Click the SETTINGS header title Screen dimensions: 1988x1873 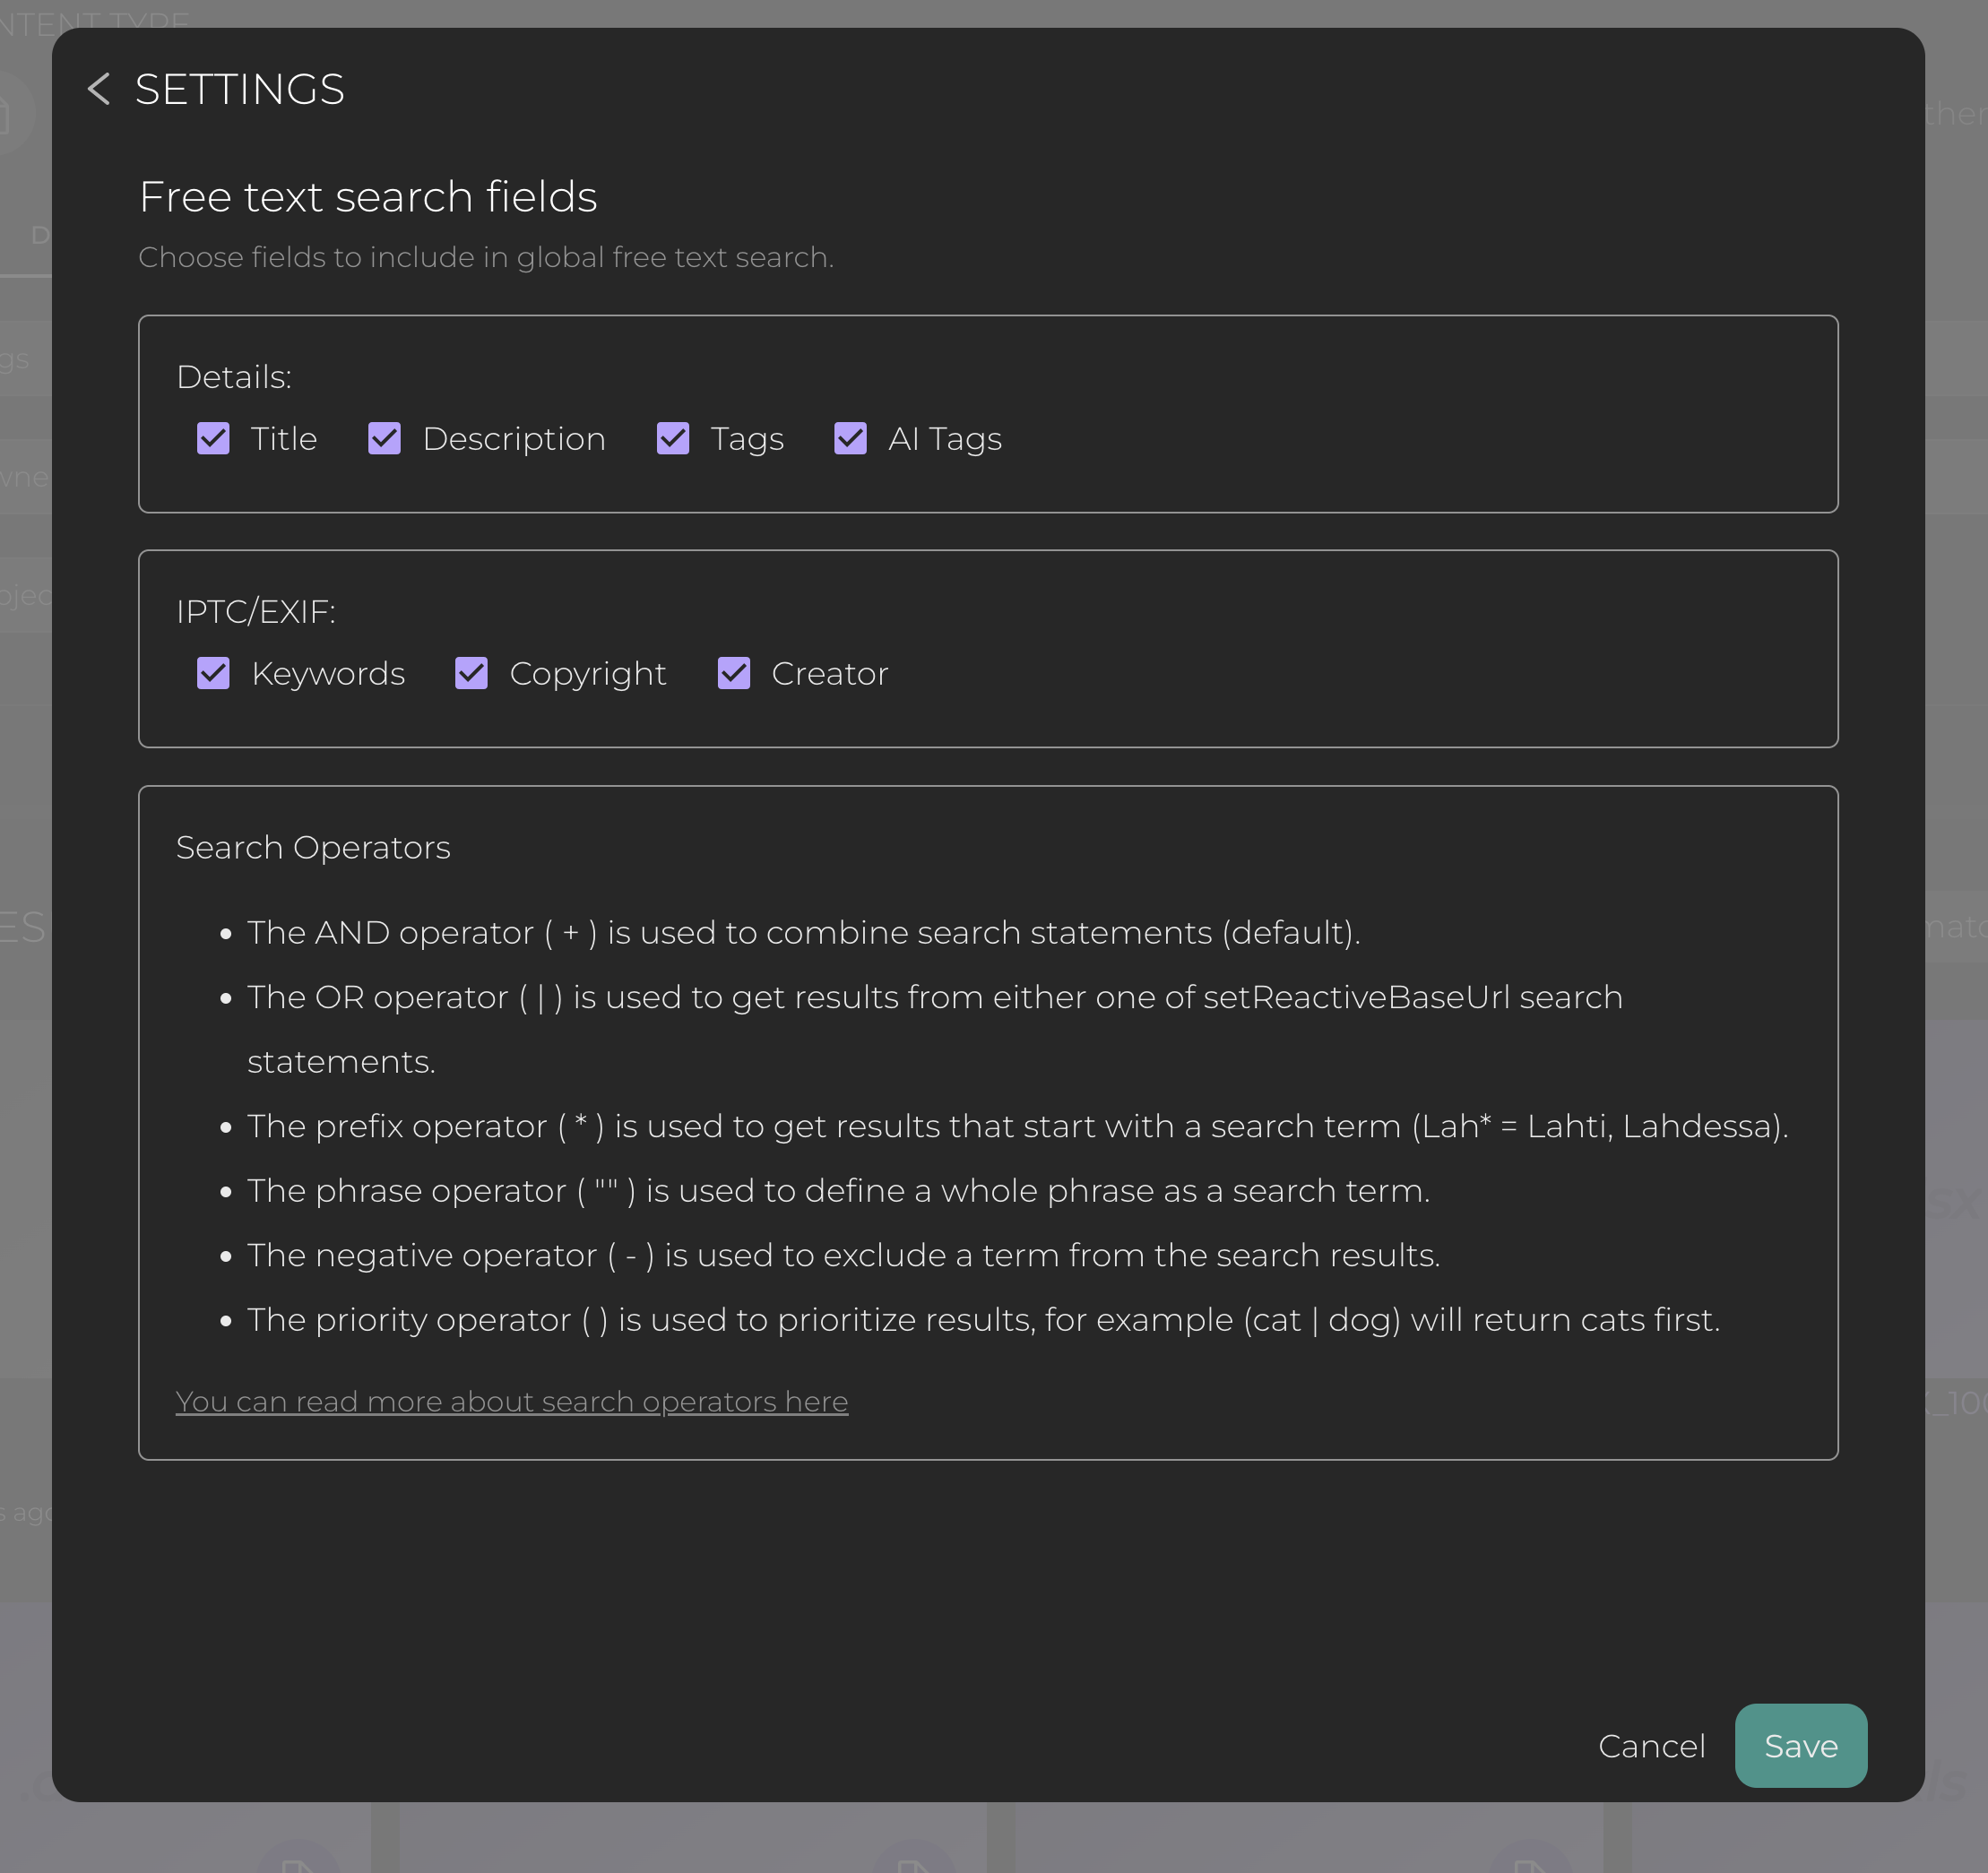240,89
